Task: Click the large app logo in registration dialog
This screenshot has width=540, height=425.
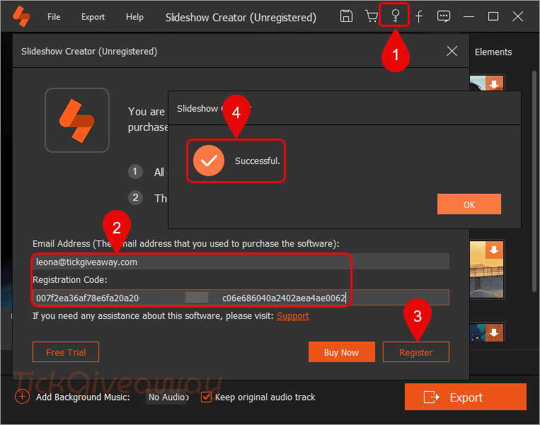Action: (77, 120)
